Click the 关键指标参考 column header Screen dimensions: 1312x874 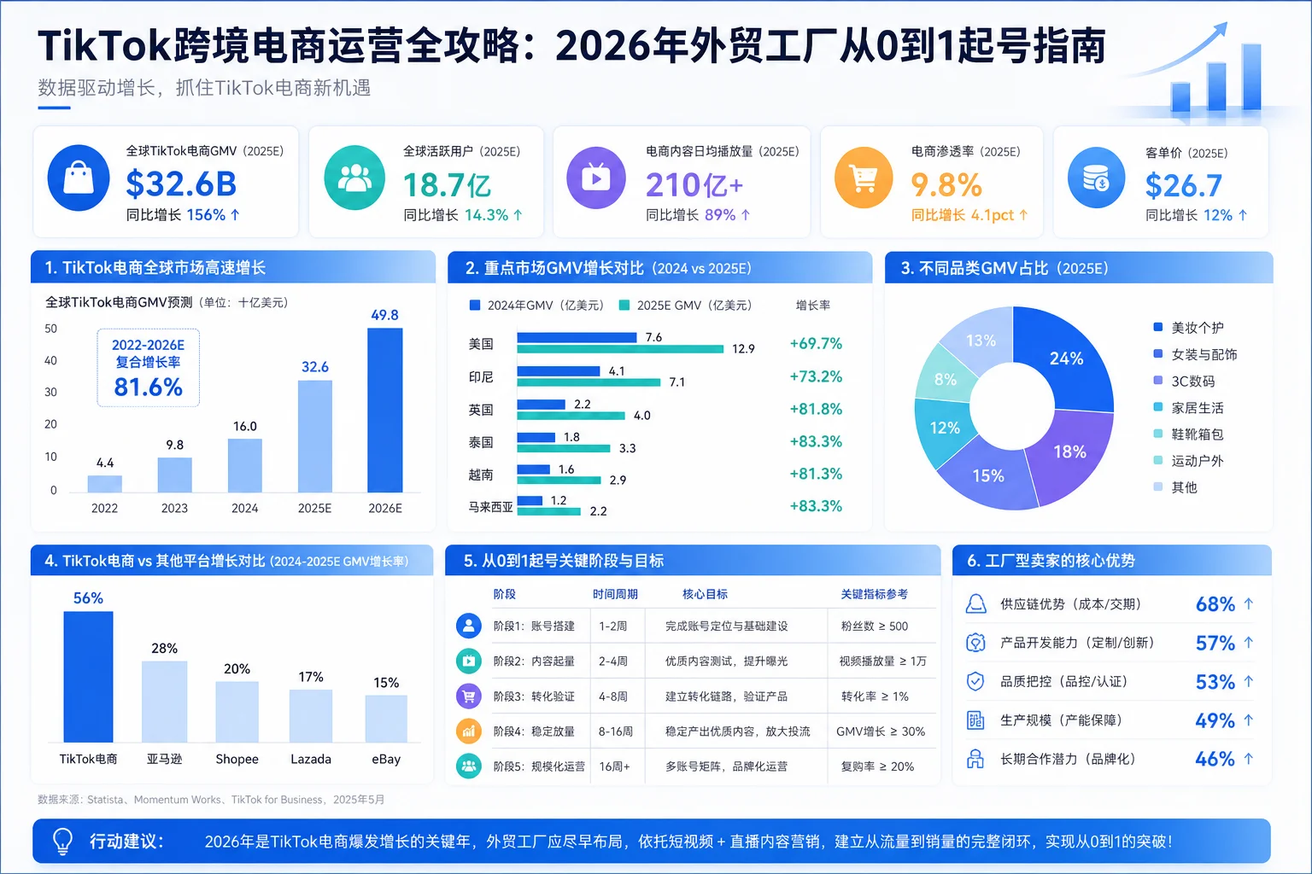coord(874,594)
